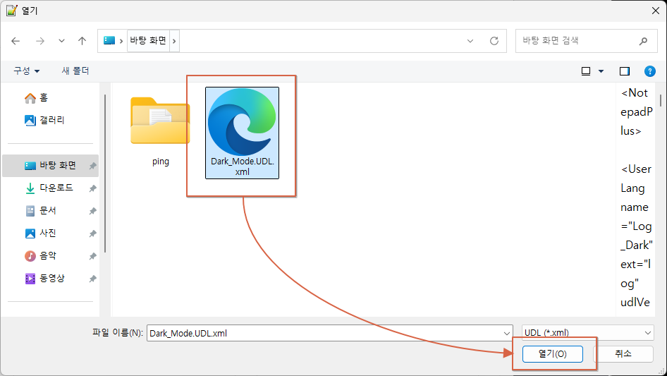Click the magnifier search icon
This screenshot has height=376, width=667.
tap(643, 41)
